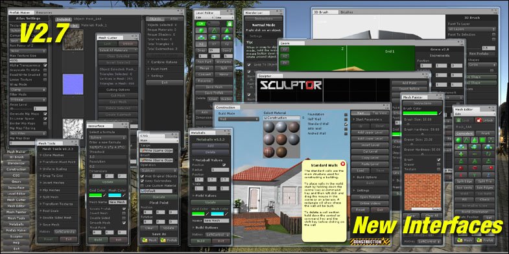509x254 pixels.
Task: Toggle Generate Mip Maps checkbox
Action: 45,114
